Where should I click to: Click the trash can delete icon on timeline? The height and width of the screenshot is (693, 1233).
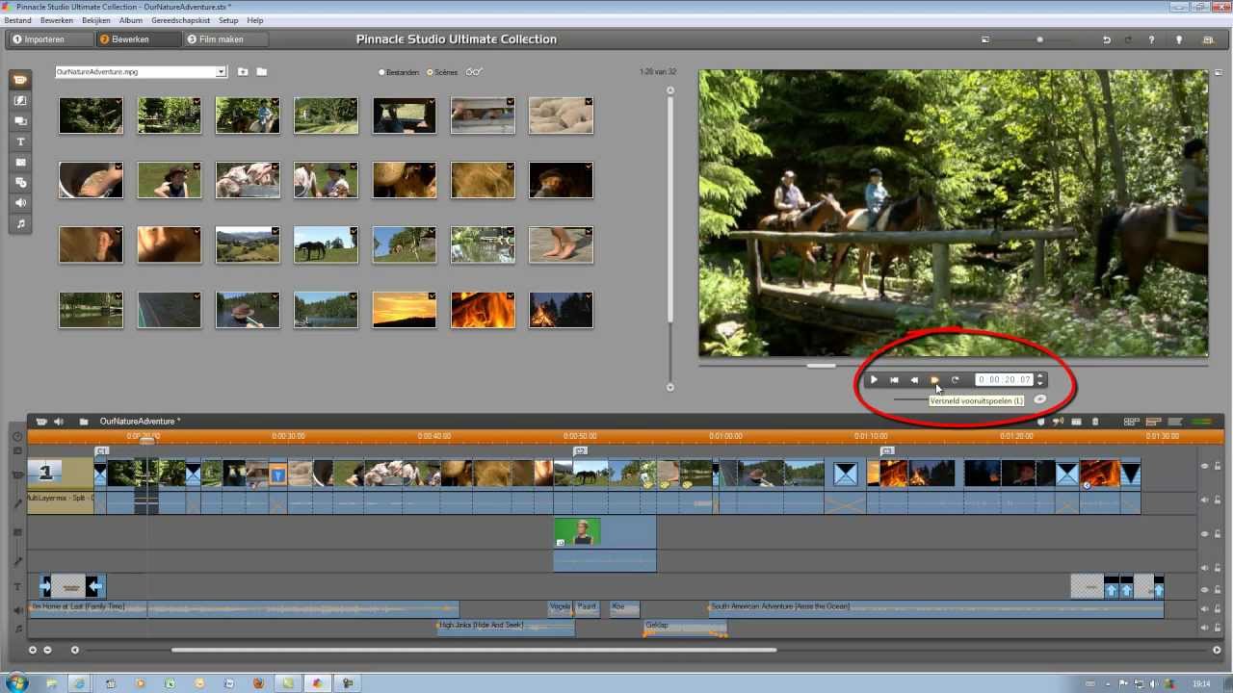click(1095, 422)
